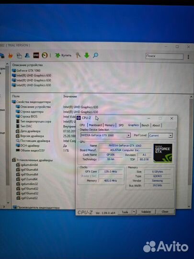This screenshot has width=194, height=259.
Task: Switch to the SPD tab in CPU-Z
Action: pos(121,125)
